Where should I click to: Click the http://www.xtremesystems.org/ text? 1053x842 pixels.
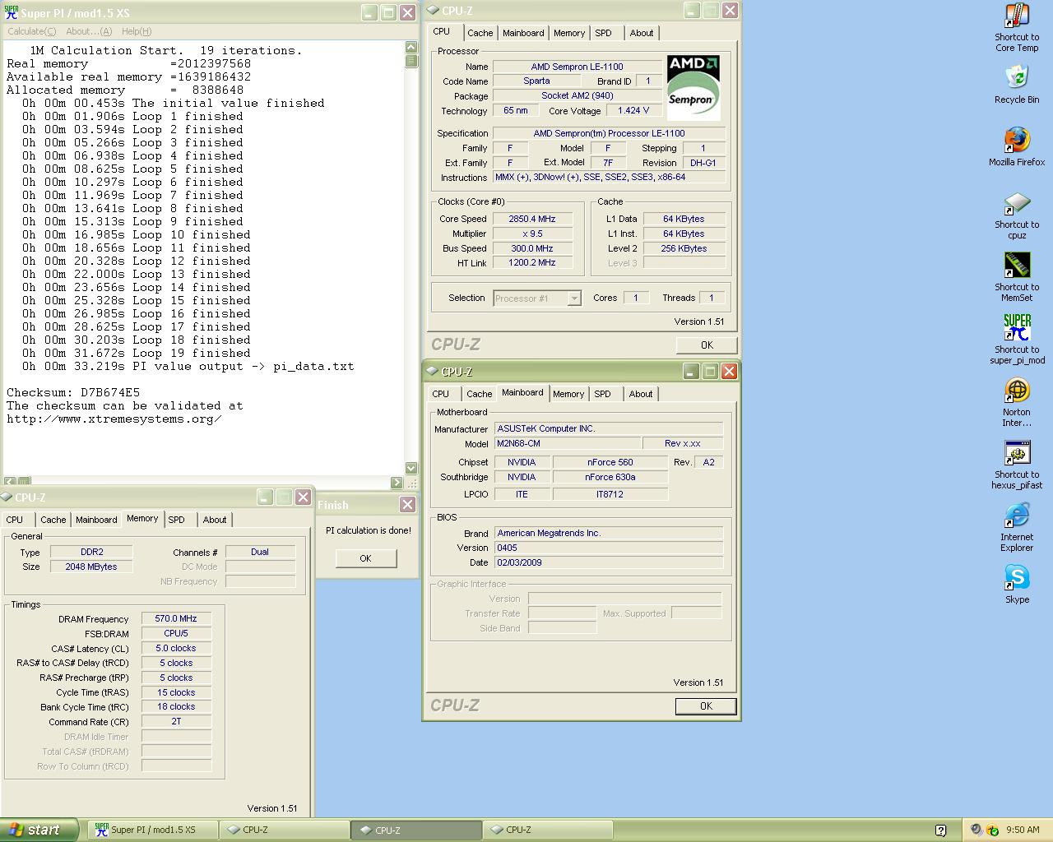114,419
